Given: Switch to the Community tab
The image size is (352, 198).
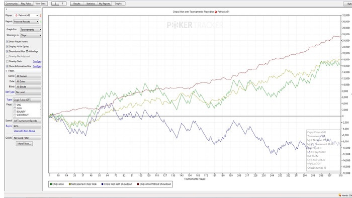Looking at the screenshot, I should pos(12,4).
